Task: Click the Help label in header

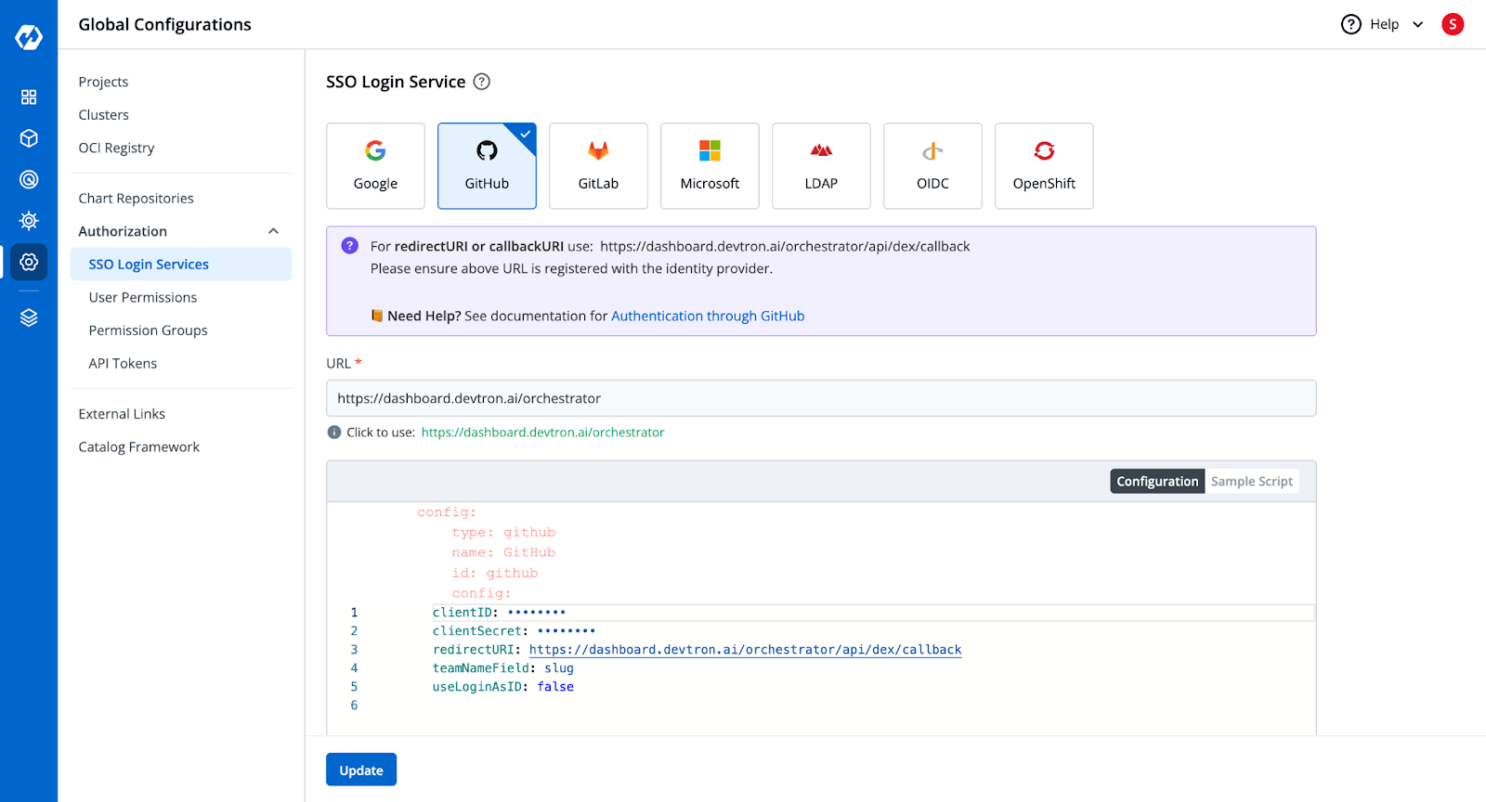Action: (x=1384, y=24)
